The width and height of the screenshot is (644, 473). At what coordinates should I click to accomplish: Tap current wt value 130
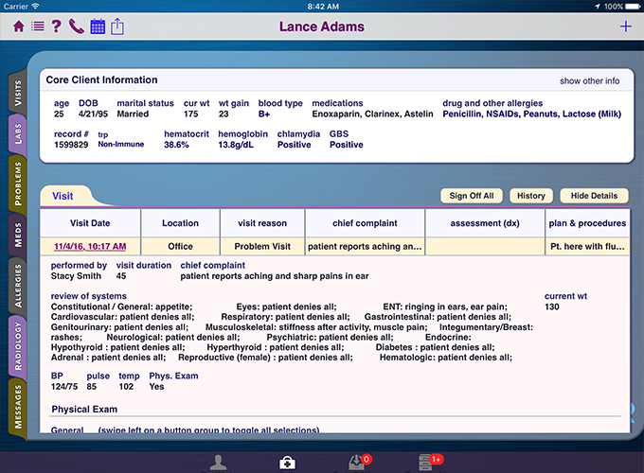pyautogui.click(x=551, y=307)
